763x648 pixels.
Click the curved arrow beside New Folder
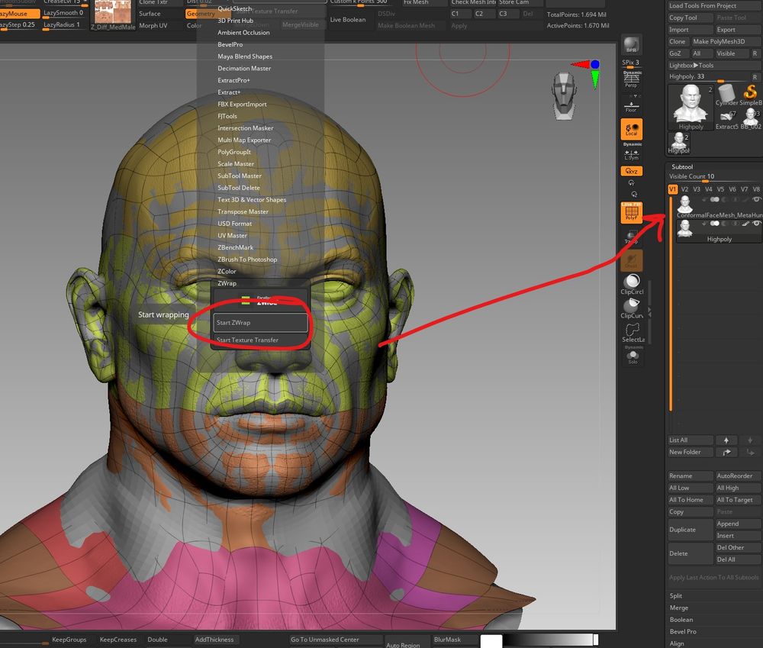pyautogui.click(x=726, y=453)
